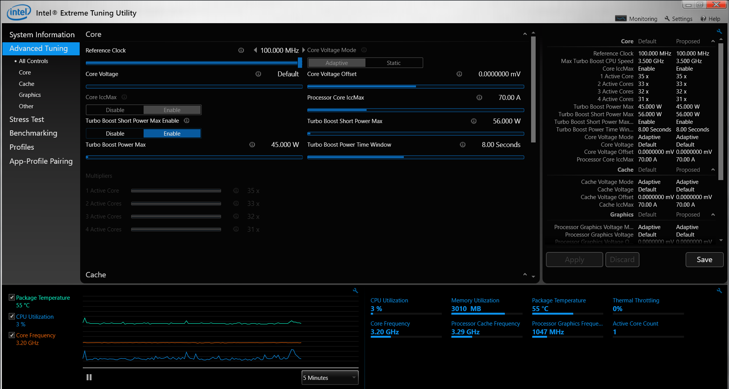Select Cache submenu item in sidebar

27,84
